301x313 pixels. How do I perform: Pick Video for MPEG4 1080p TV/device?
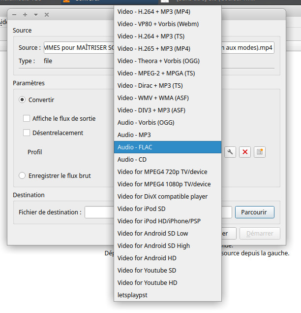(x=168, y=184)
